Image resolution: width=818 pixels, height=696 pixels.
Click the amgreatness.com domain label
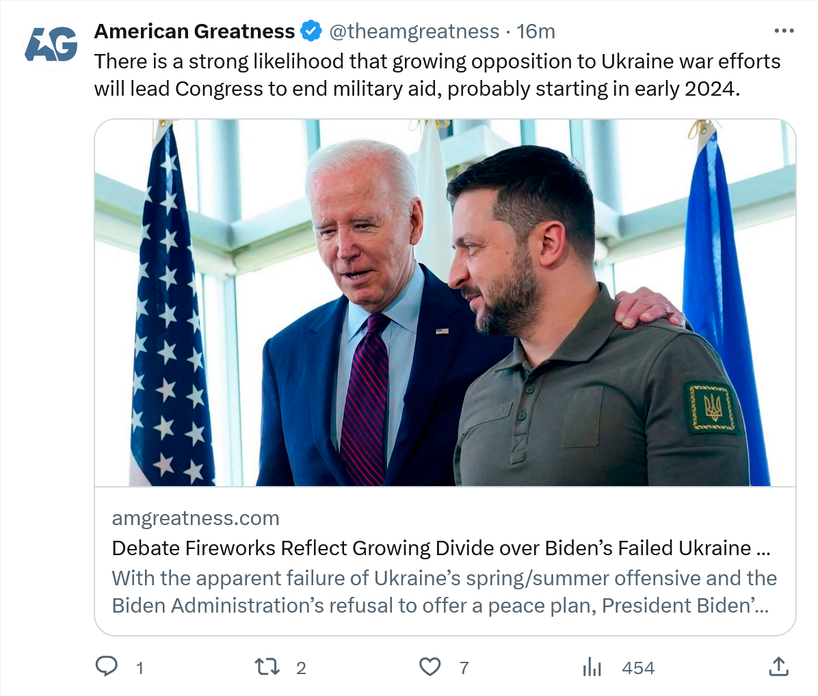coord(196,518)
